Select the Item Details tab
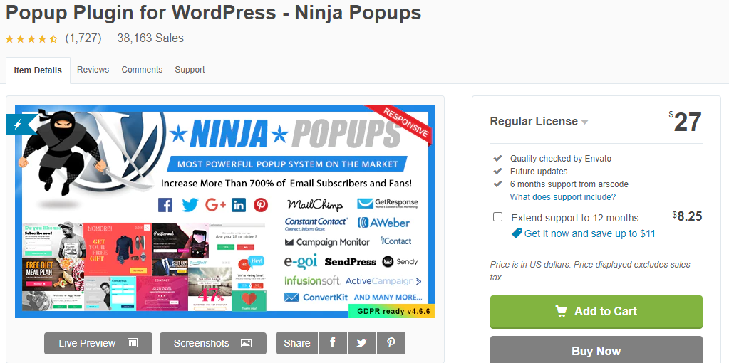The height and width of the screenshot is (363, 729). 38,70
